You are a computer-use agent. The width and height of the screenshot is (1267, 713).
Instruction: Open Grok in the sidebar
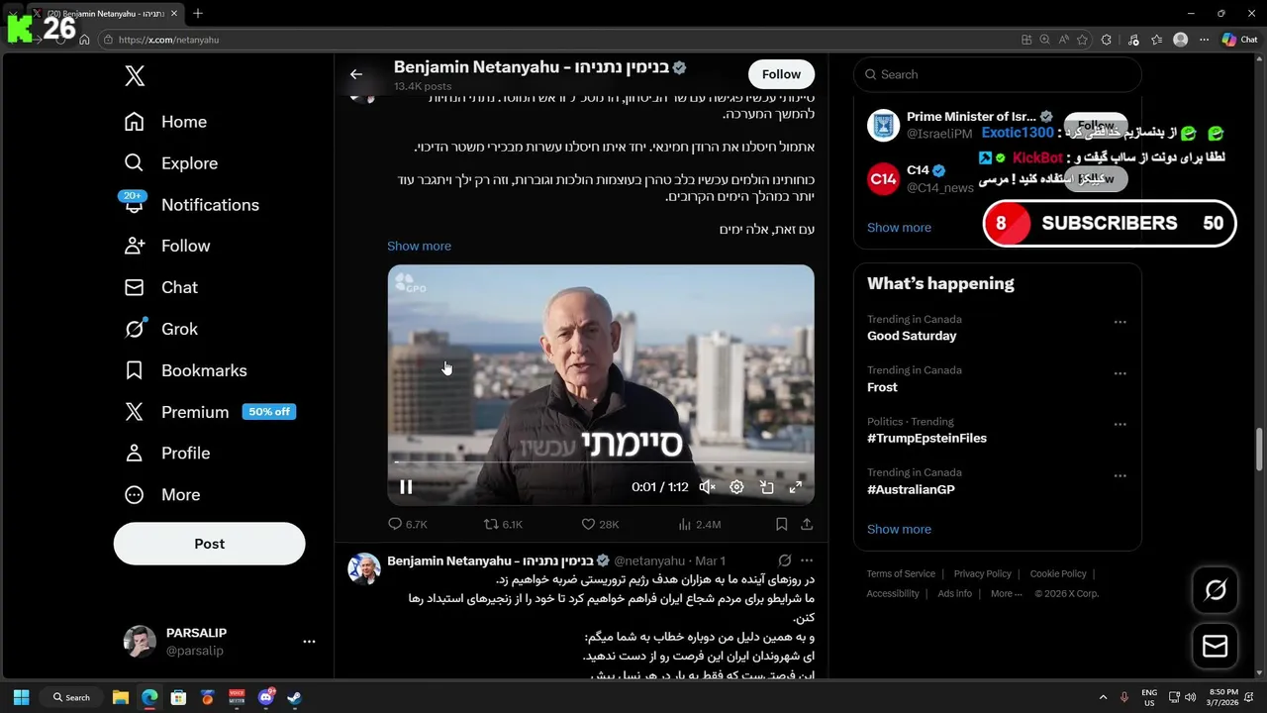point(160,329)
